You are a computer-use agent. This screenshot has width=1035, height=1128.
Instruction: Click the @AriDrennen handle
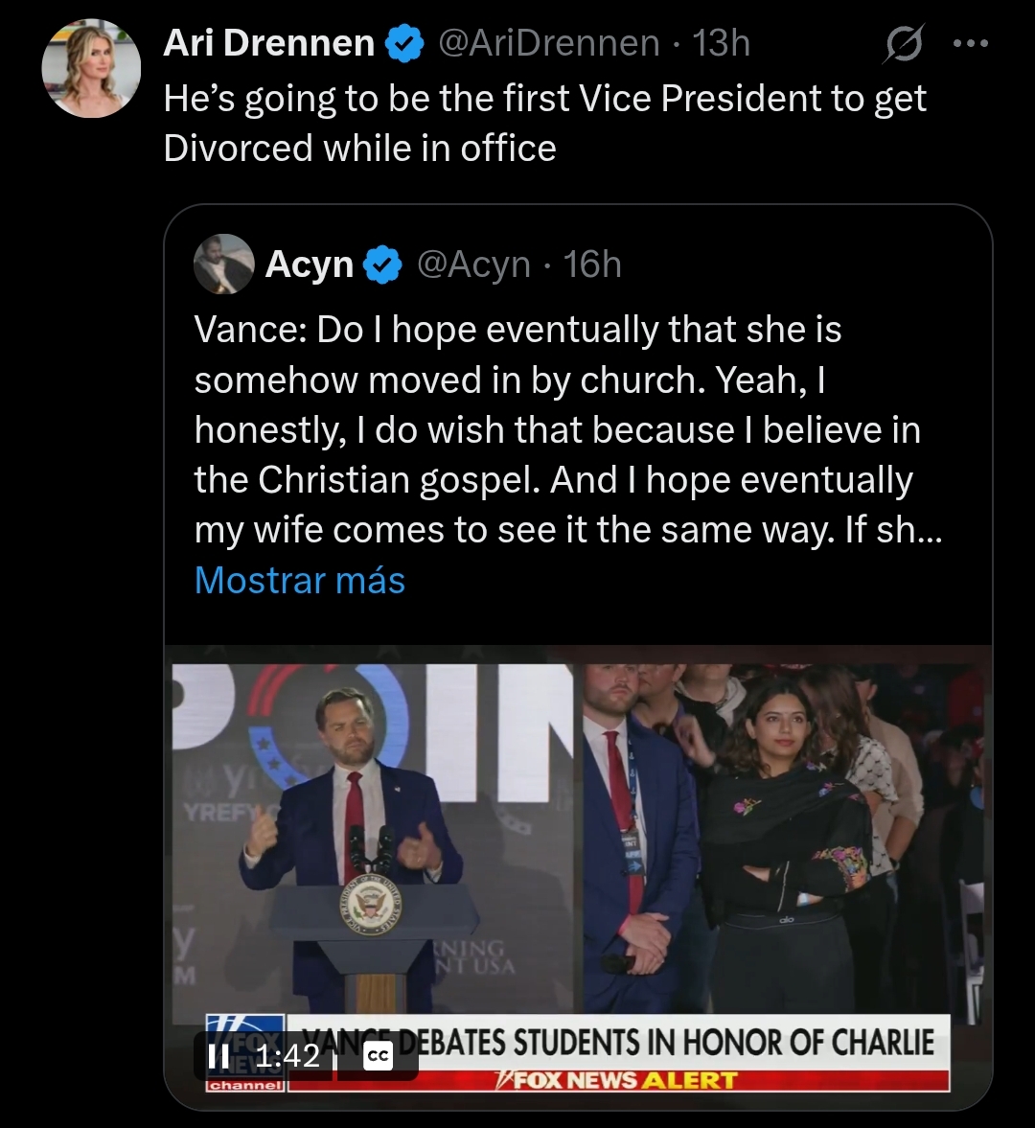click(x=549, y=43)
